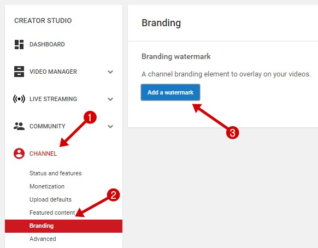318x248 pixels.
Task: Expand the Community section chevron
Action: pos(110,127)
